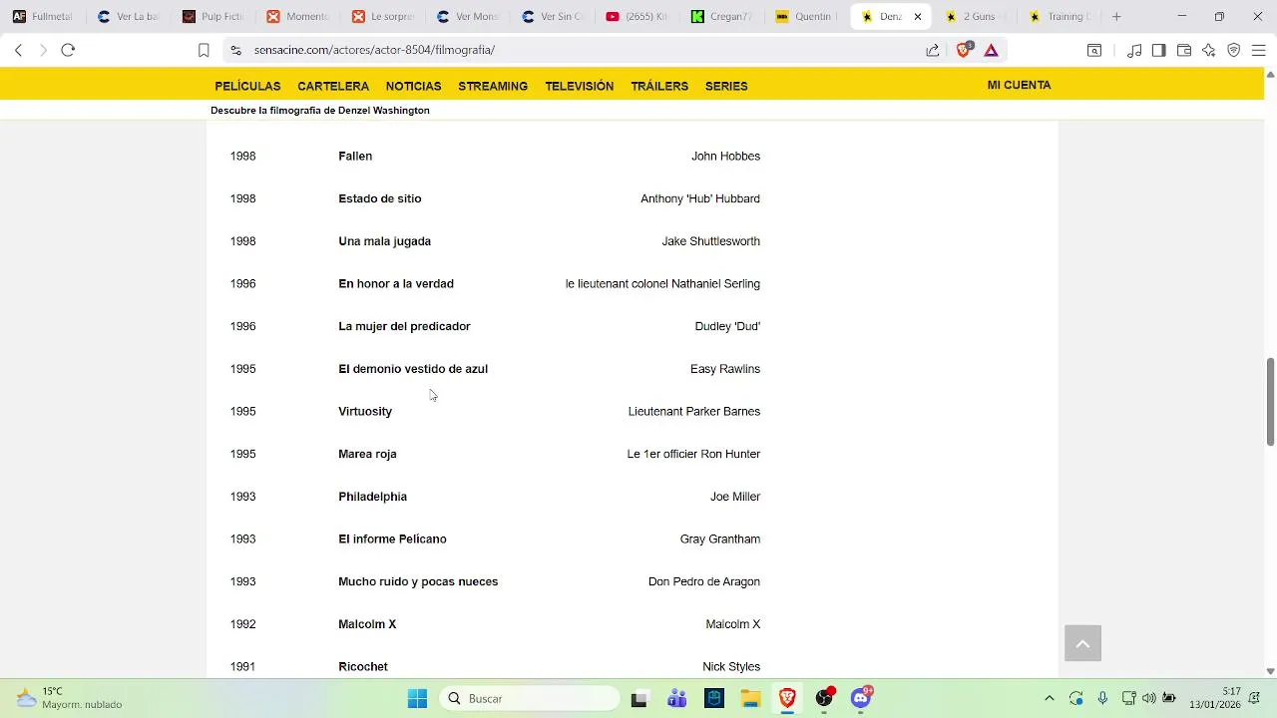
Task: Open the movie Fallen
Action: click(x=355, y=157)
